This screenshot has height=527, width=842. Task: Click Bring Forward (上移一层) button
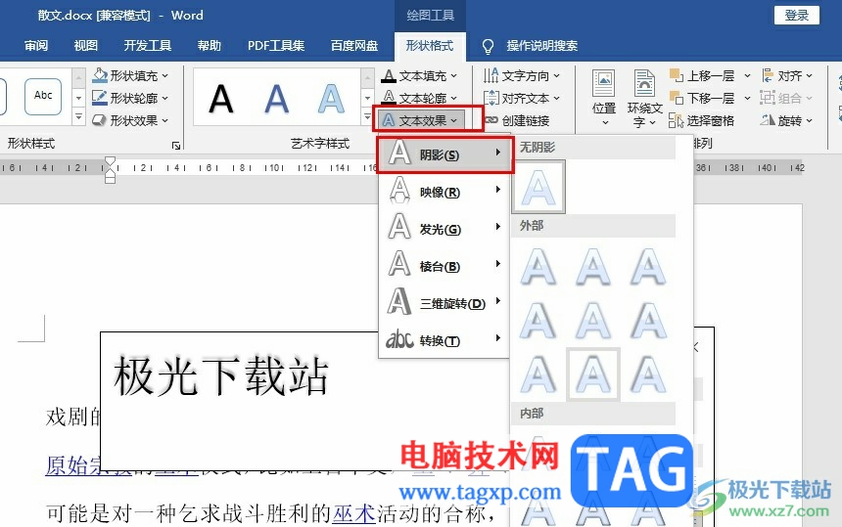[702, 75]
